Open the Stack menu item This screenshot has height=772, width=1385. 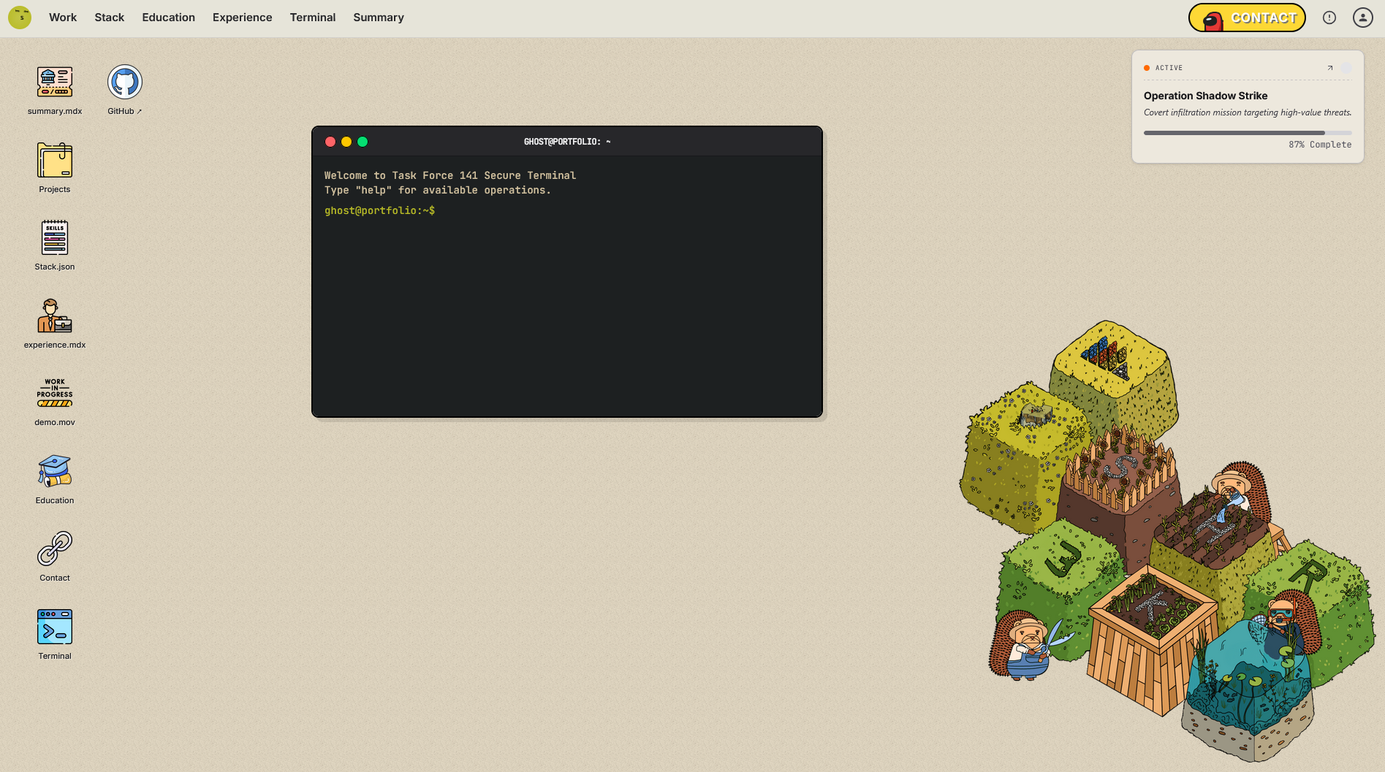tap(109, 18)
